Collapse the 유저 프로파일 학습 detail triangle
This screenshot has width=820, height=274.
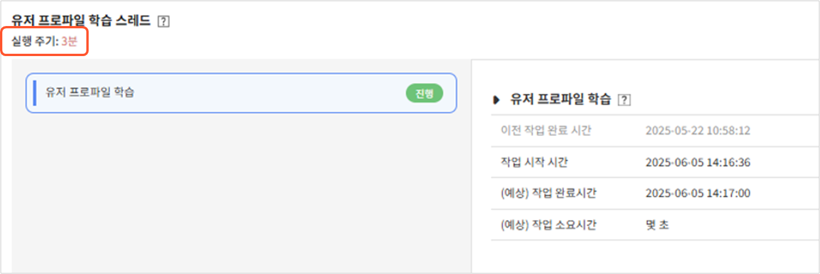tap(496, 100)
